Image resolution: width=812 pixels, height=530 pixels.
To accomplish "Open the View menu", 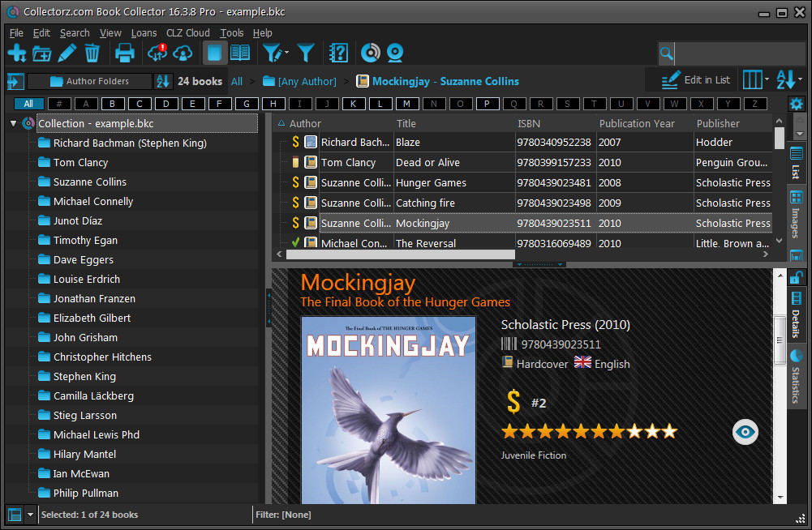I will click(110, 33).
